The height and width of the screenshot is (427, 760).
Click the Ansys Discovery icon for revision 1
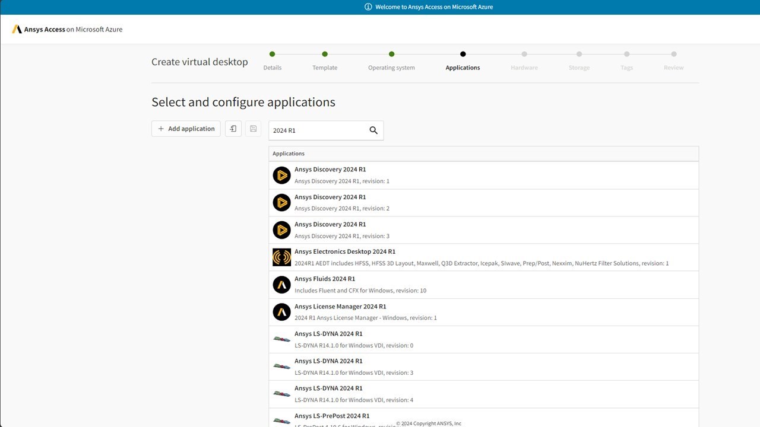pyautogui.click(x=281, y=175)
